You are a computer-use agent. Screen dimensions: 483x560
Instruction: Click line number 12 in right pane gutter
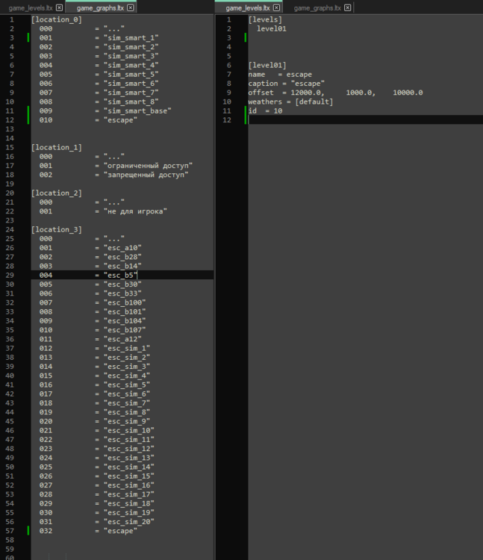(228, 119)
